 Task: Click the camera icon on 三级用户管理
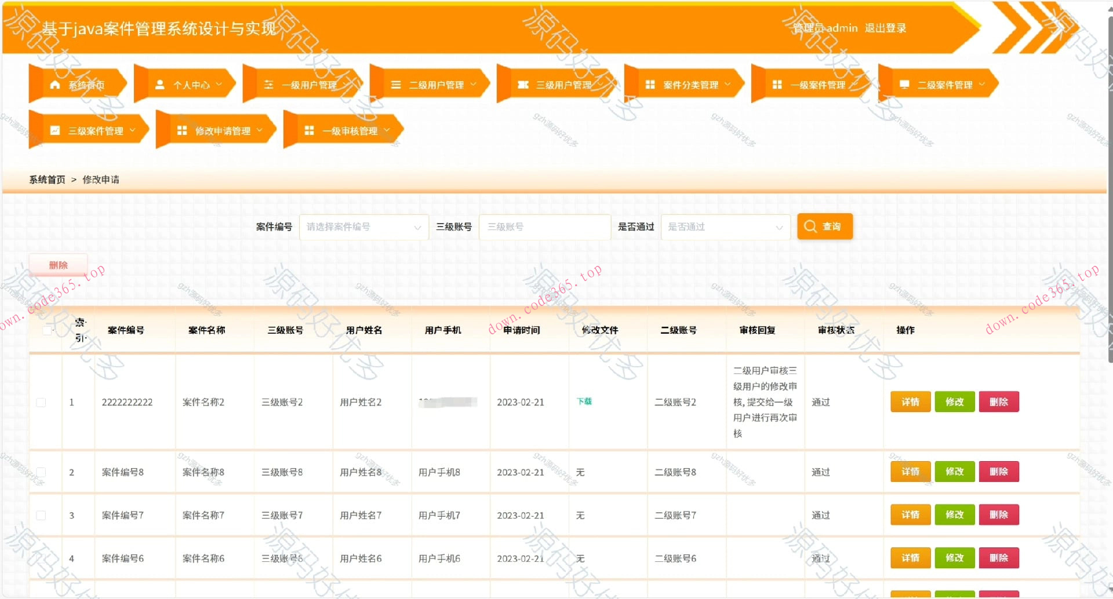pos(522,83)
